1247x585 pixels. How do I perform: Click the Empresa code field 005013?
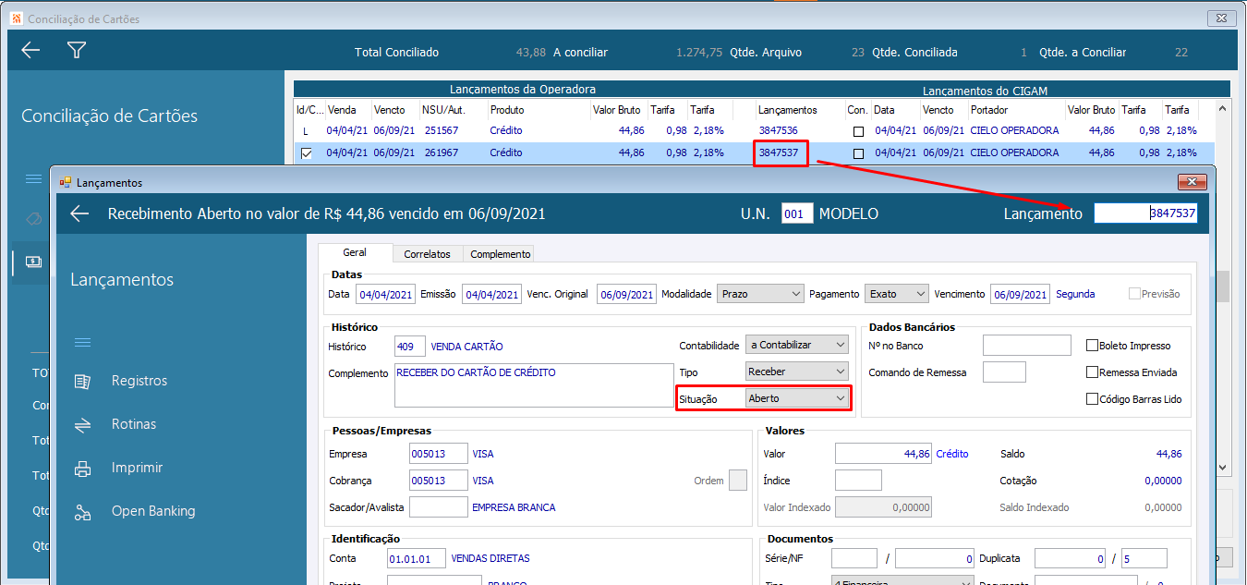coord(439,454)
